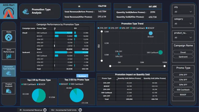Toggle BOGOF legend in Top 2 ISU chart
The height and width of the screenshot is (112, 199).
tap(64, 84)
